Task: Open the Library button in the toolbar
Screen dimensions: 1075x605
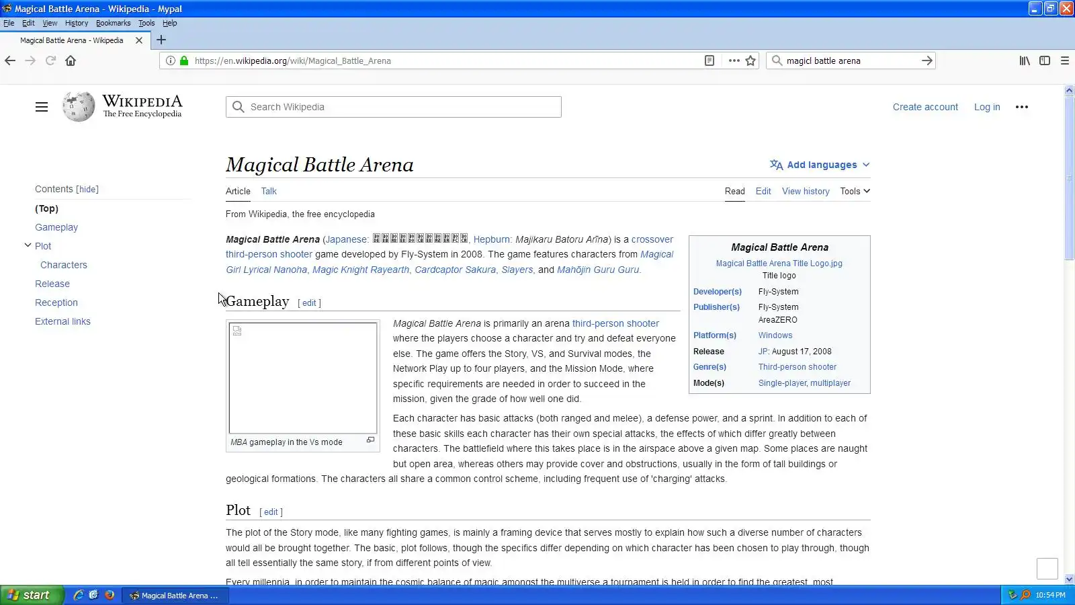Action: pyautogui.click(x=1025, y=61)
